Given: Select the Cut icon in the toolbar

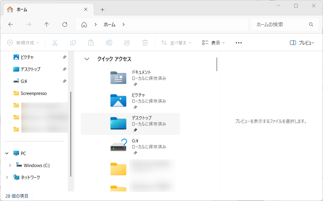Looking at the screenshot, I should point(55,42).
